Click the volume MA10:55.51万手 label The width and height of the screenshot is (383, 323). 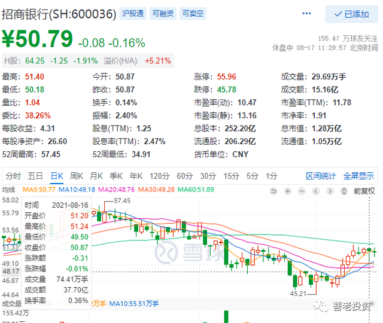[134, 304]
